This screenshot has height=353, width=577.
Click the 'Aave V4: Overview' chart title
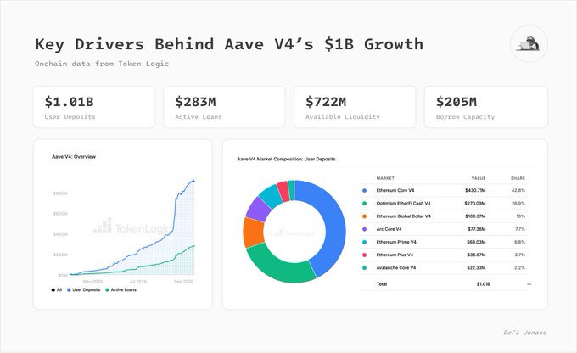[74, 157]
